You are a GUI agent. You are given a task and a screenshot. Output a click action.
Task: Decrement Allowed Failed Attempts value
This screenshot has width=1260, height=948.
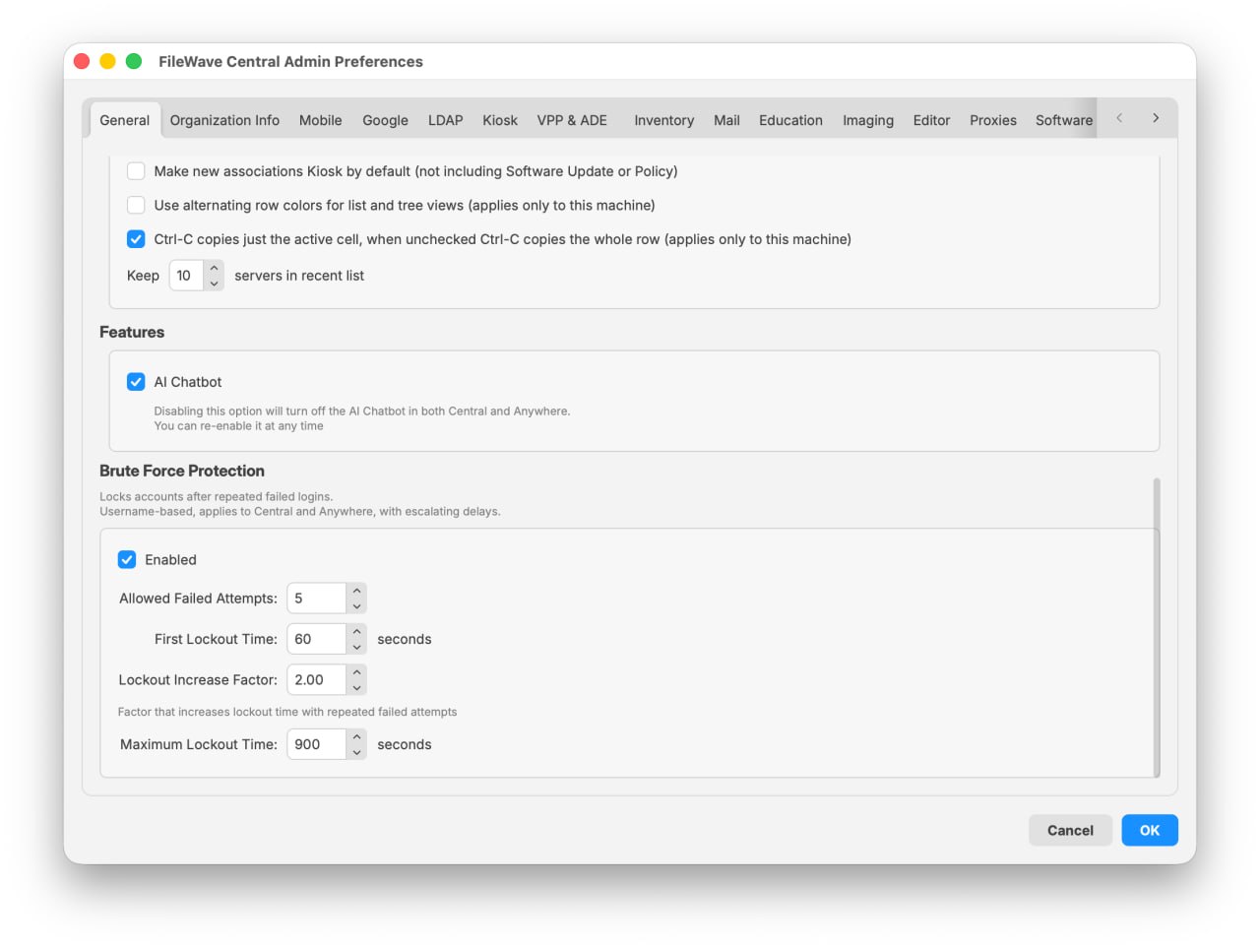coord(356,606)
